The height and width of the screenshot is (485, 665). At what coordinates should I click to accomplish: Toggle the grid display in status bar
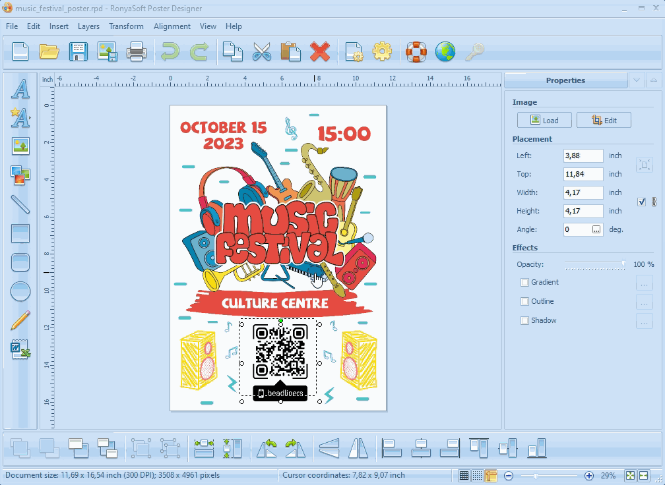(x=464, y=475)
